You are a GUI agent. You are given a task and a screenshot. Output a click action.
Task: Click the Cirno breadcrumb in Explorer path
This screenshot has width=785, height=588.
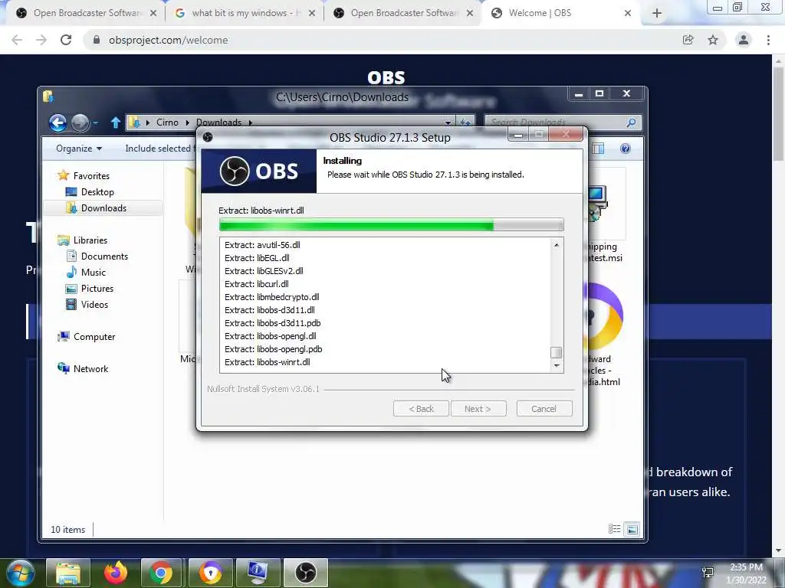pyautogui.click(x=167, y=122)
